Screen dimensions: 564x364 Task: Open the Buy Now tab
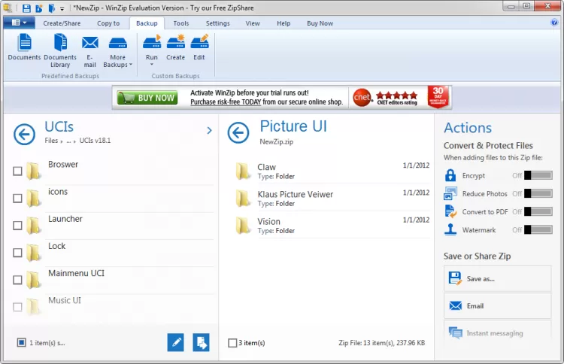click(320, 23)
